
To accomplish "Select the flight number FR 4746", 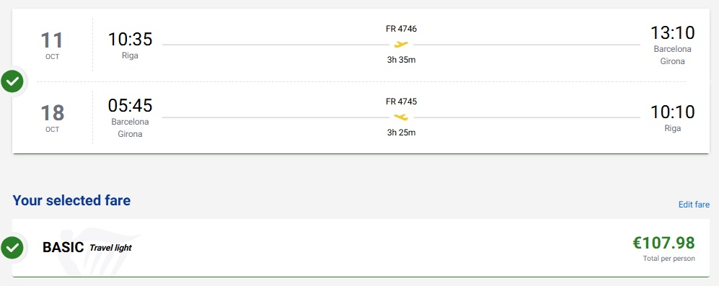I will 401,29.
